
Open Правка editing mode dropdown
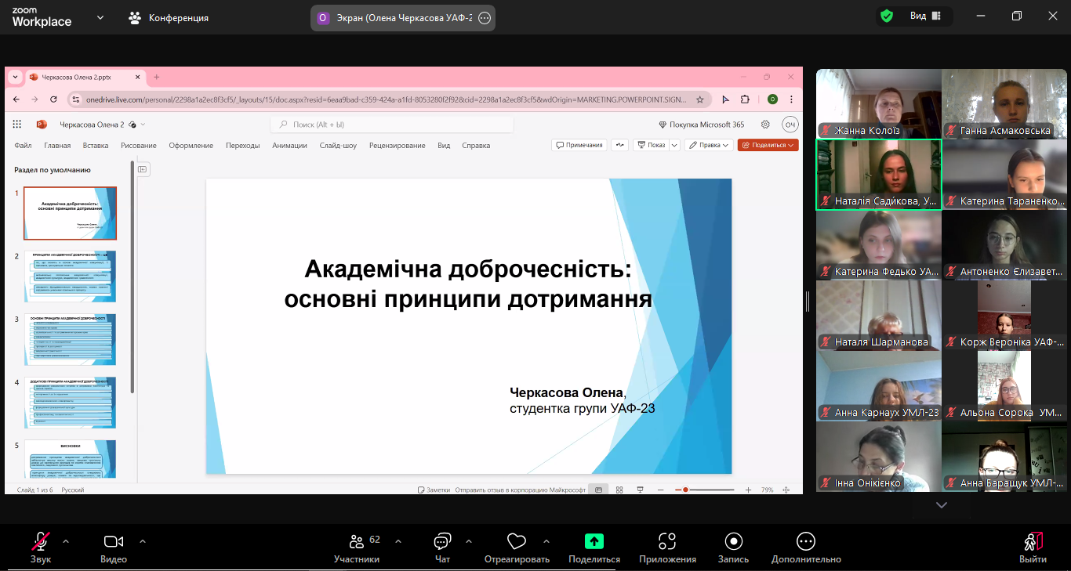709,145
